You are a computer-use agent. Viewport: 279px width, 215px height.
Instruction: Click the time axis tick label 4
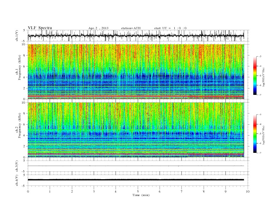116,191
